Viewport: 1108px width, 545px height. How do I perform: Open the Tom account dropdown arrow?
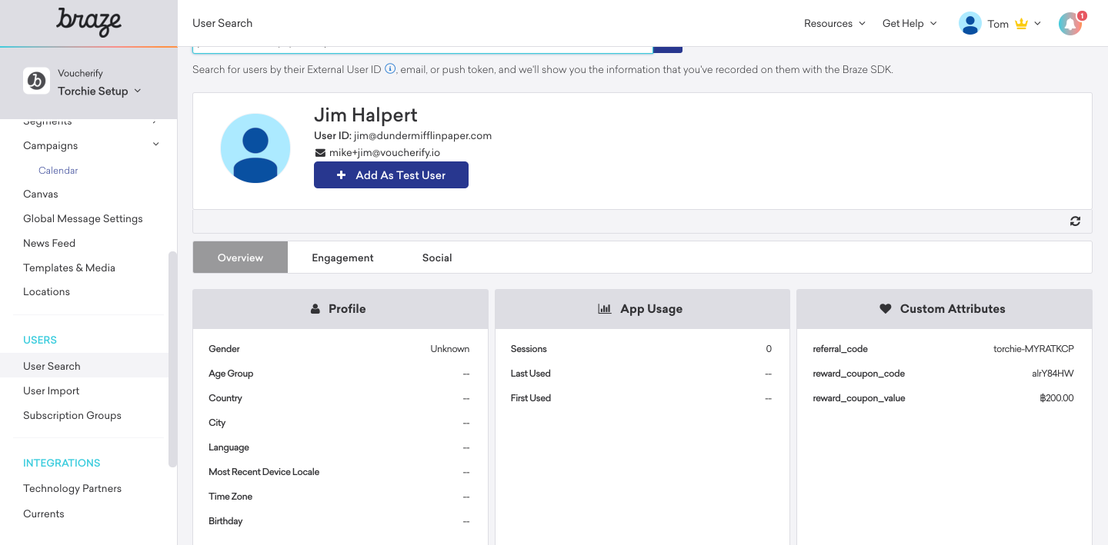pos(1037,24)
